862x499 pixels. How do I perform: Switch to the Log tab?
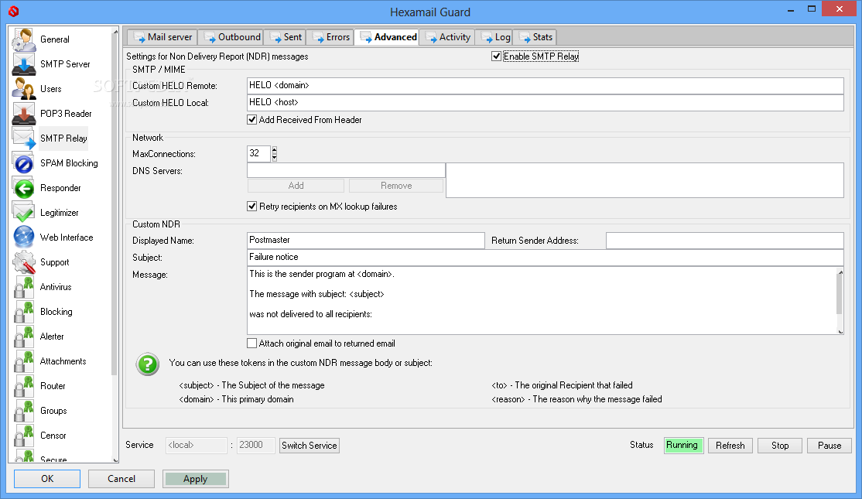click(494, 37)
